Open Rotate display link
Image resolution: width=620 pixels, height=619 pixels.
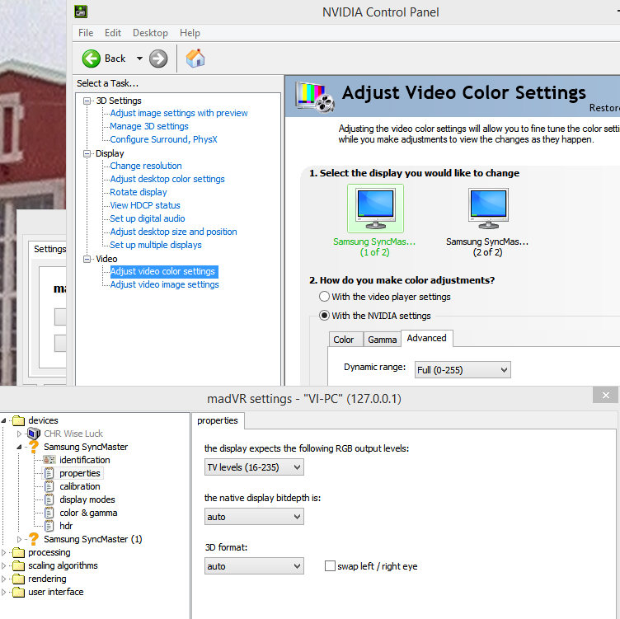(x=139, y=192)
